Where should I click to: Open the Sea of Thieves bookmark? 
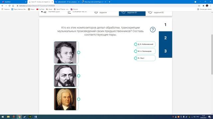pos(61,9)
